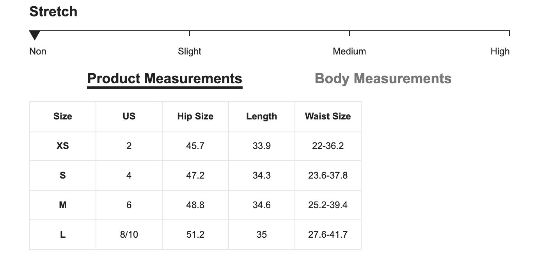541x256 pixels.
Task: Select the S size row label
Action: pyautogui.click(x=63, y=175)
